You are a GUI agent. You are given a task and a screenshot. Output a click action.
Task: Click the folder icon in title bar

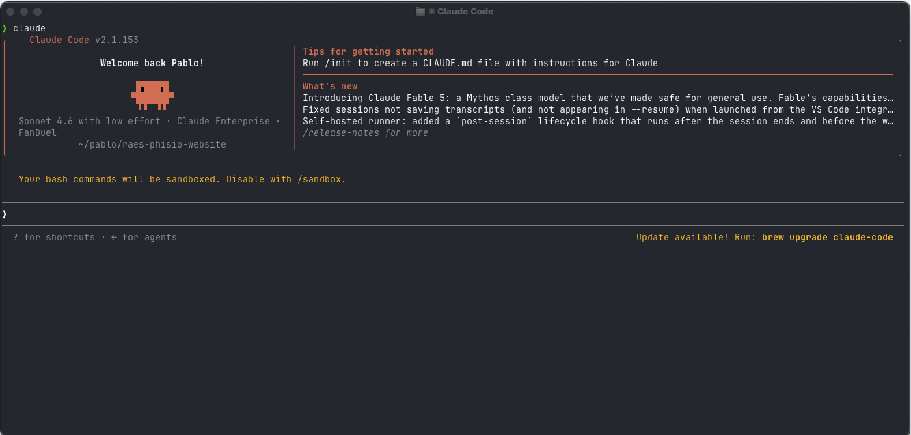[x=420, y=12]
